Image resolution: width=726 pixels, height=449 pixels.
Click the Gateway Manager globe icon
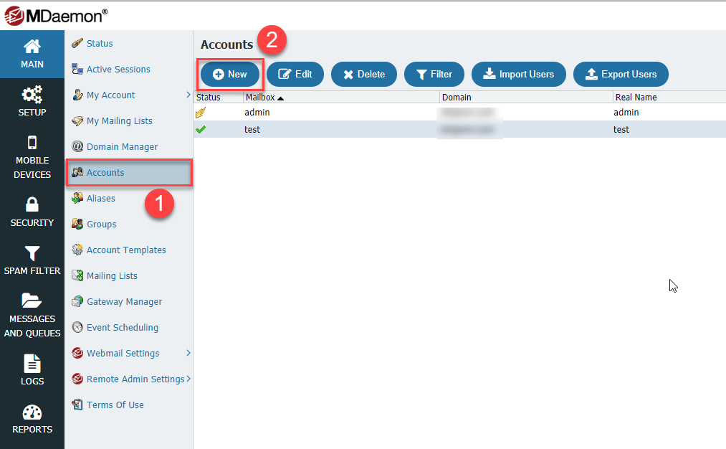click(77, 302)
